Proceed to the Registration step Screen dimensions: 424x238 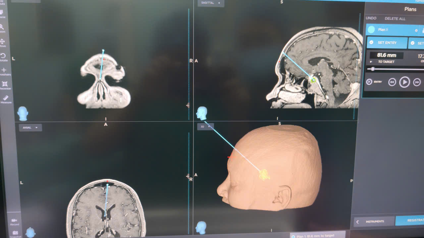coord(410,220)
